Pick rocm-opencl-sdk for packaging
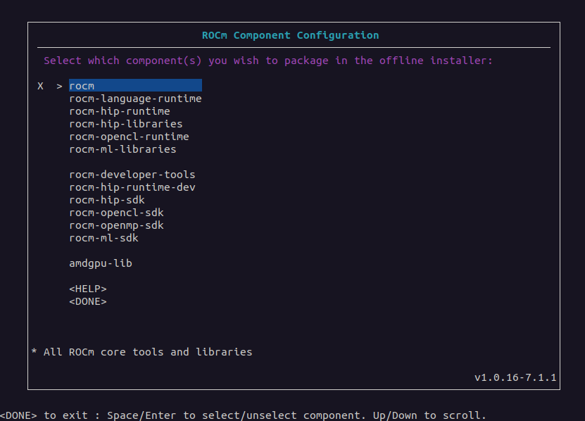The width and height of the screenshot is (585, 421). point(116,213)
